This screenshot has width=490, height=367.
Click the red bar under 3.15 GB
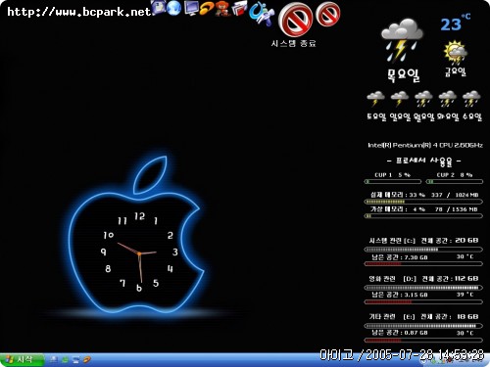(423, 302)
